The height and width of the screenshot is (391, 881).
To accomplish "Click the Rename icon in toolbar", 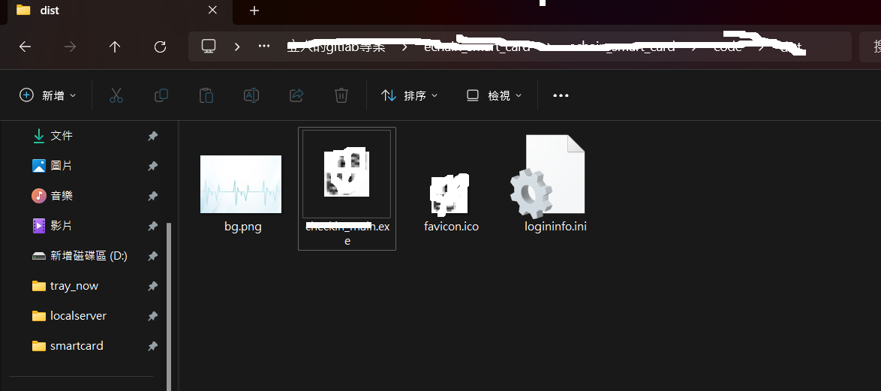I will coord(251,95).
